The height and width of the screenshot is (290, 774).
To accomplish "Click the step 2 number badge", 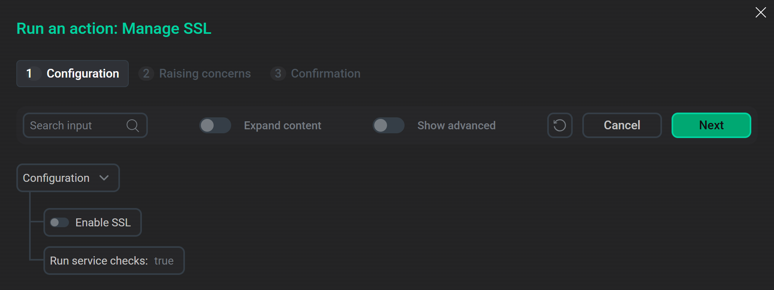I will point(146,74).
